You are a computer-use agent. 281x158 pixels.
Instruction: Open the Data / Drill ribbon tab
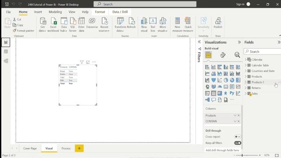(x=120, y=12)
